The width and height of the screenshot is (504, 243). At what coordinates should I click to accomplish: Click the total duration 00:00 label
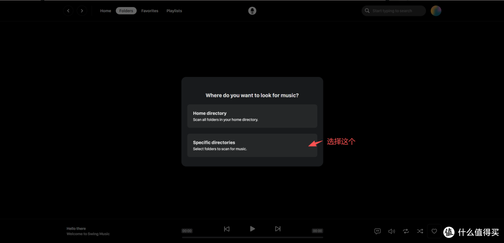[317, 231]
